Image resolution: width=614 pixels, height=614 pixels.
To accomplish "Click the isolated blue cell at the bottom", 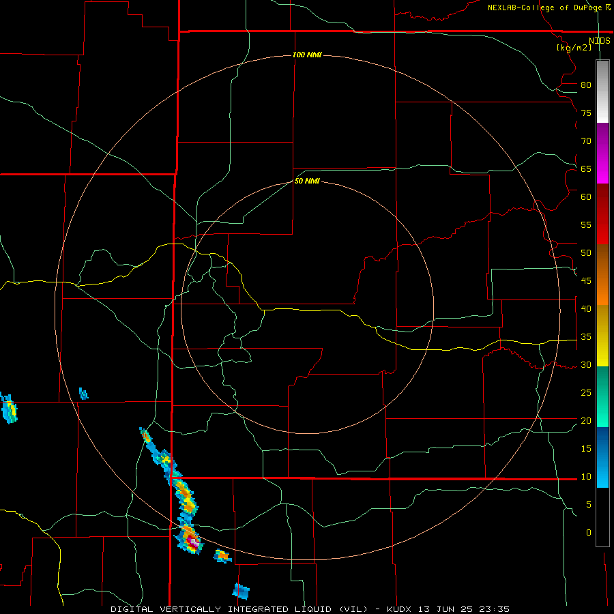I will 241,591.
